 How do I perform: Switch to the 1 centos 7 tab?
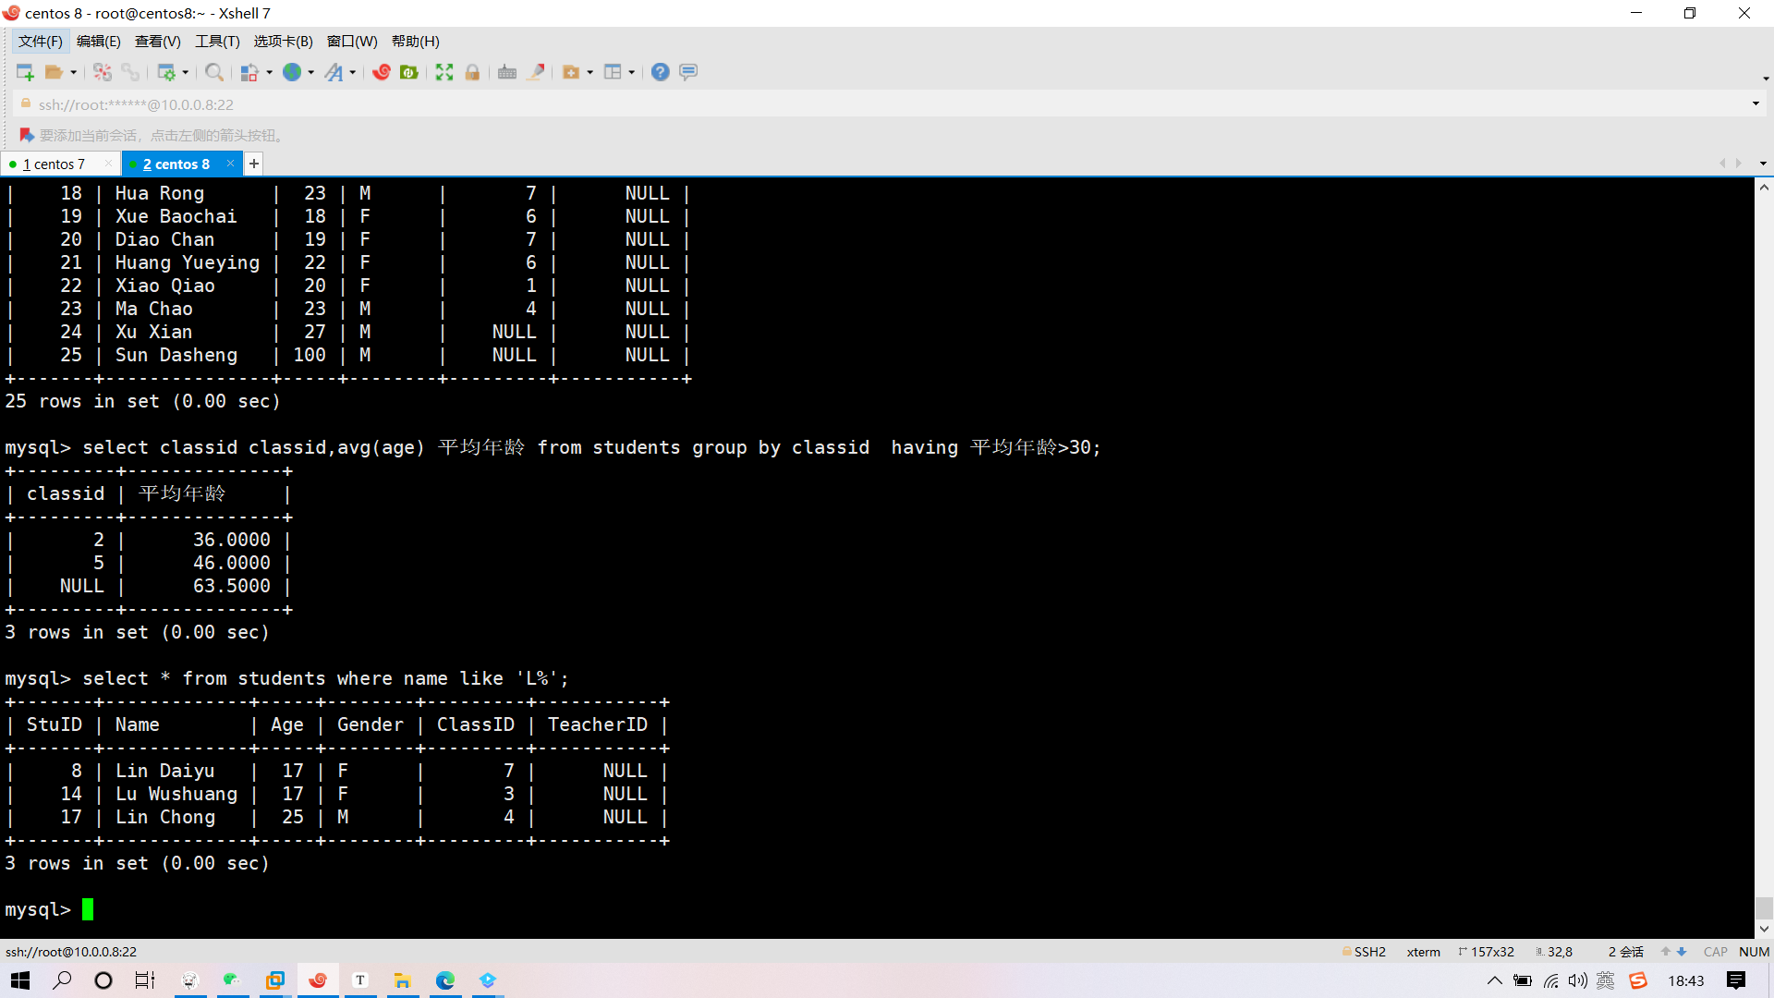point(54,164)
